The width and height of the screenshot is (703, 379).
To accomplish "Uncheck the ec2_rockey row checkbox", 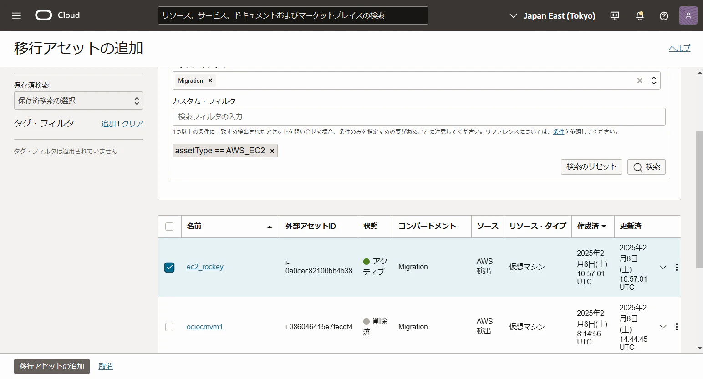I will pyautogui.click(x=169, y=267).
